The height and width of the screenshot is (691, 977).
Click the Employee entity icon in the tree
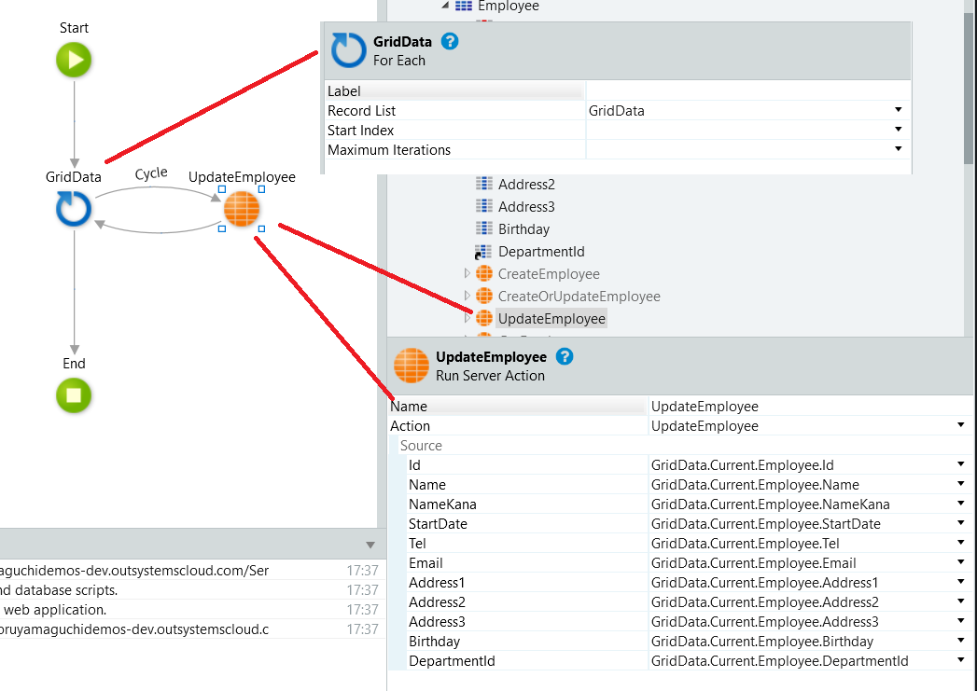point(462,7)
